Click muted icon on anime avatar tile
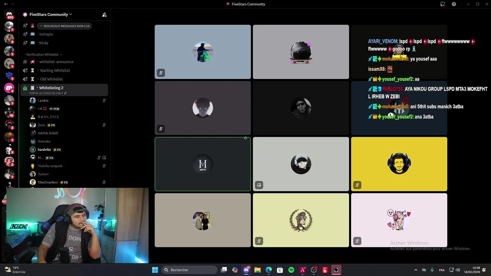Screen dimensions: 491x276 (161, 129)
